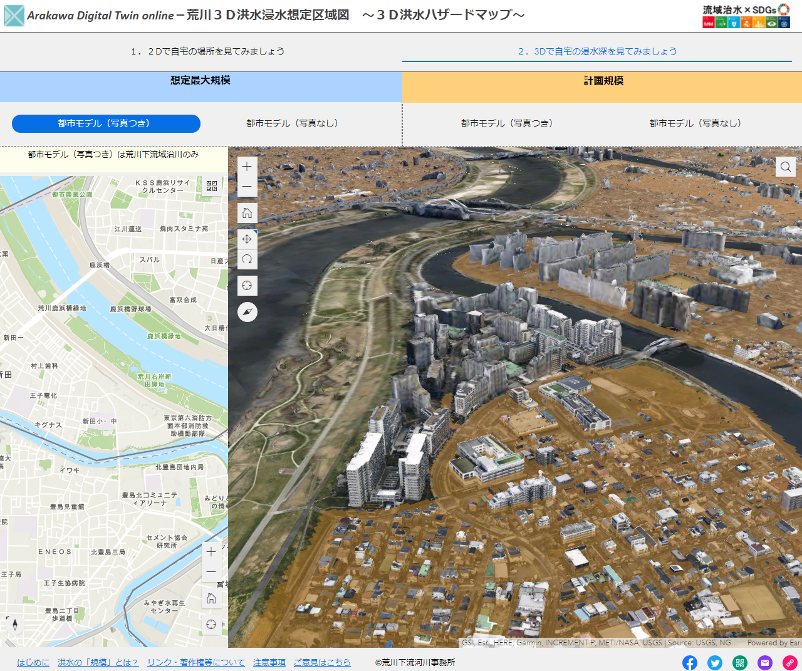Zoom in on the 3D scene
The image size is (802, 671).
pos(247,166)
